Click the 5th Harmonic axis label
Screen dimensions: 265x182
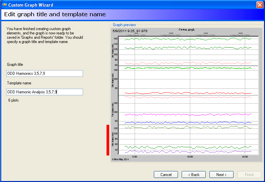113,80
